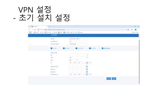The height and width of the screenshot is (94, 168).
Task: Click address icon beside DNS 서버 1
Action: [x=87, y=69]
